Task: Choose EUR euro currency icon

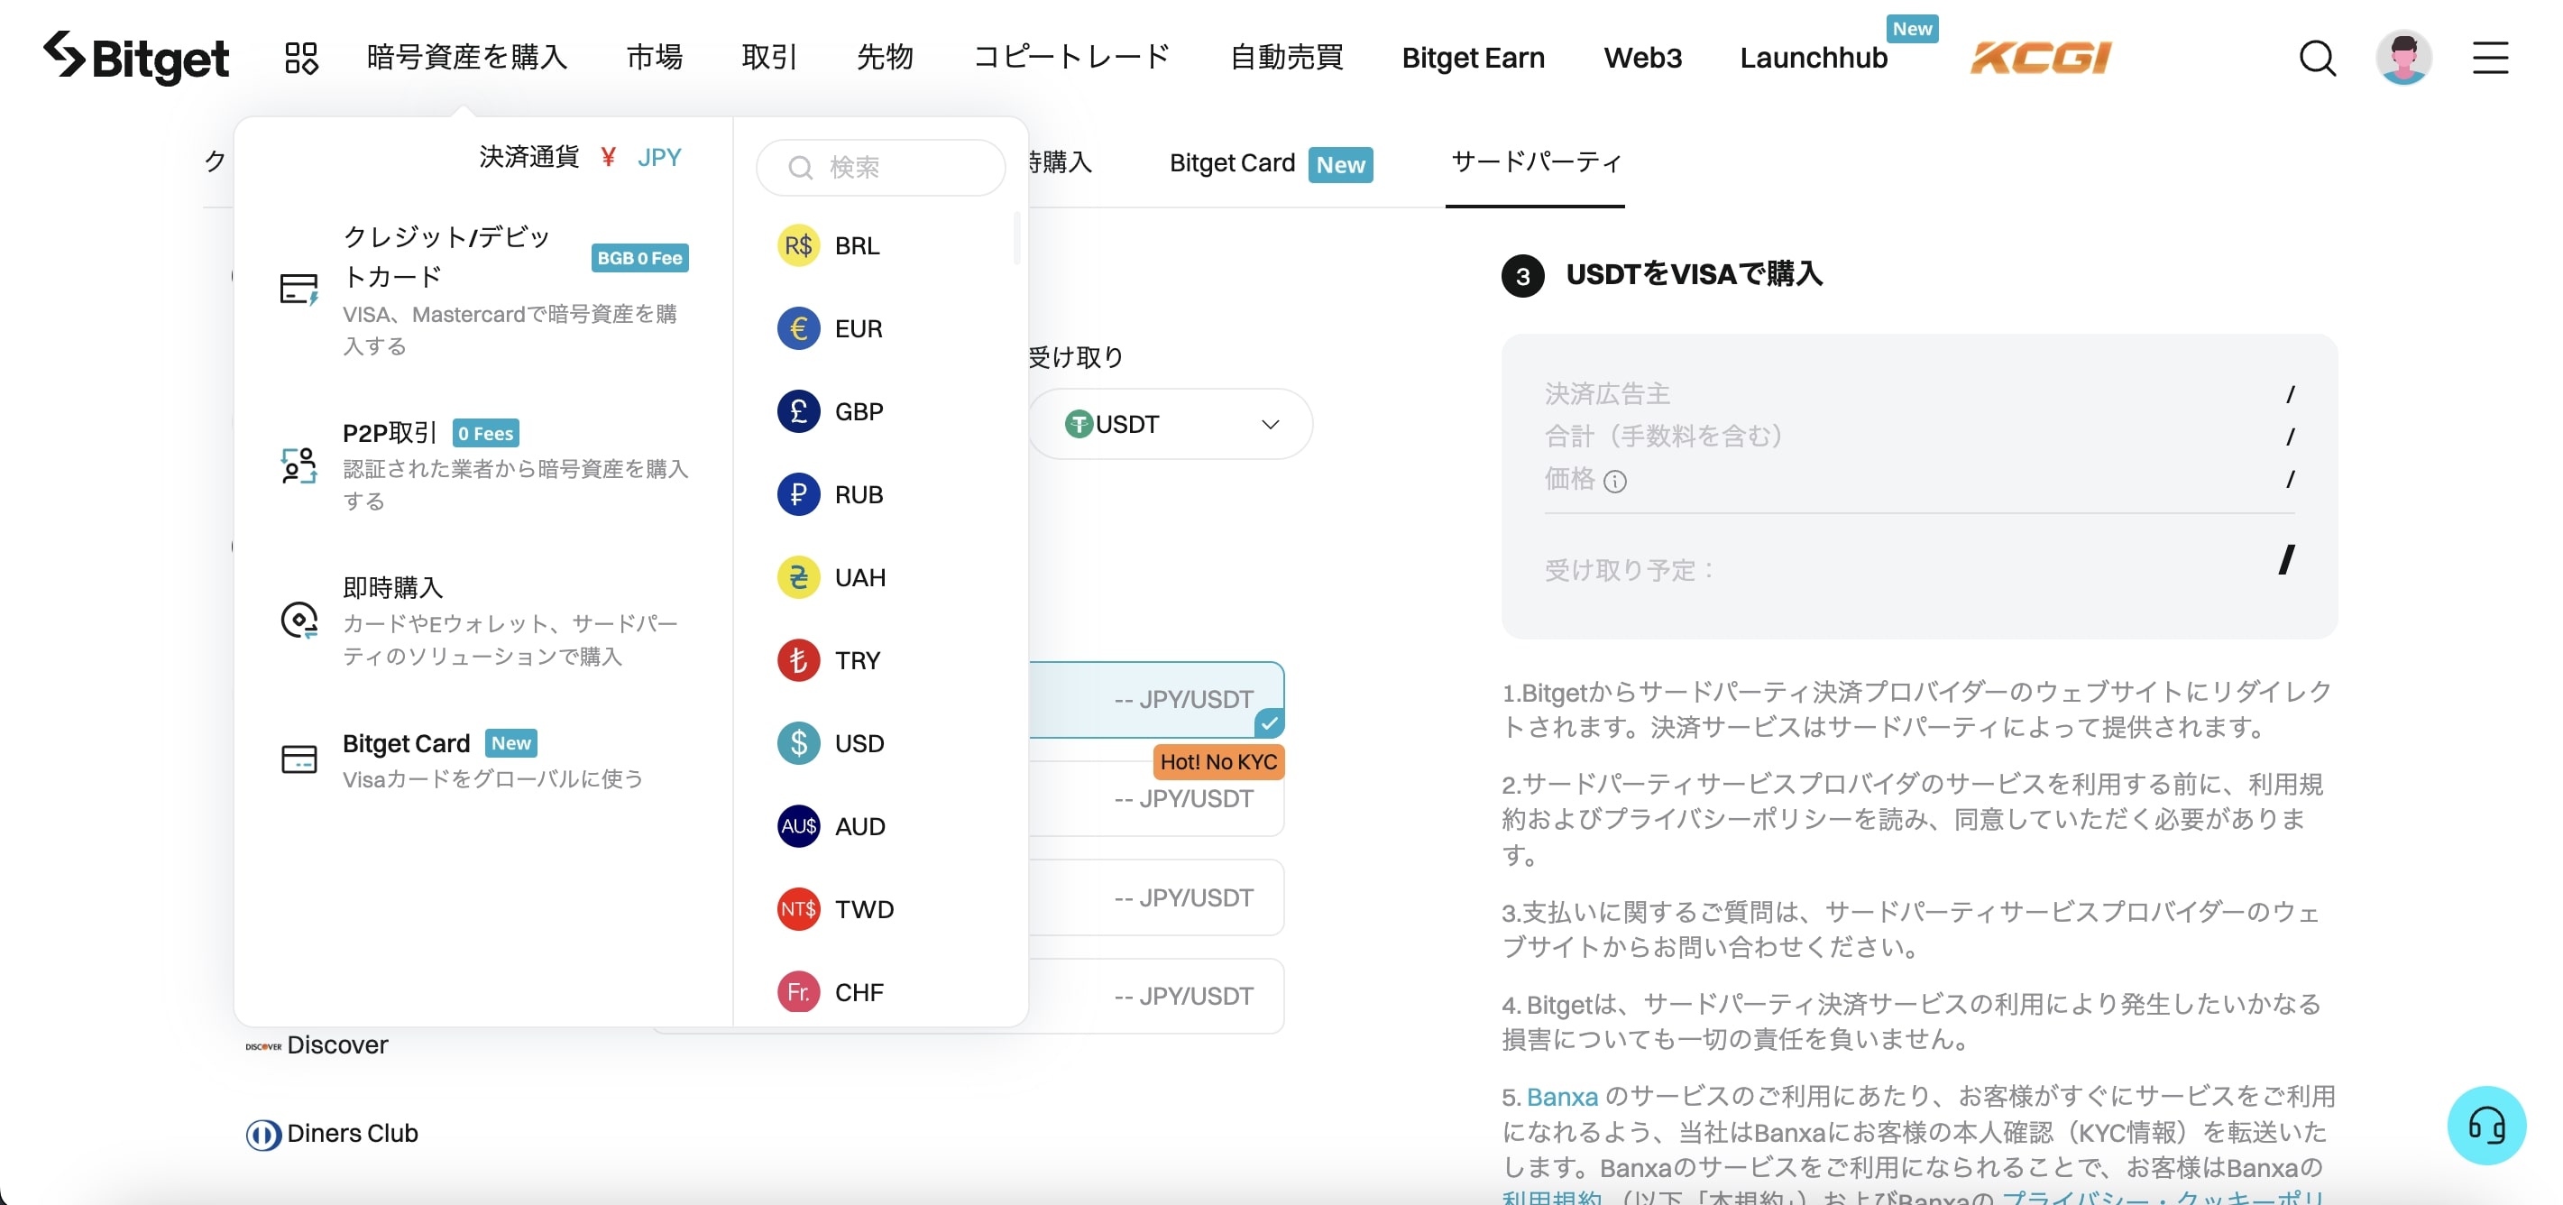Action: tap(798, 328)
